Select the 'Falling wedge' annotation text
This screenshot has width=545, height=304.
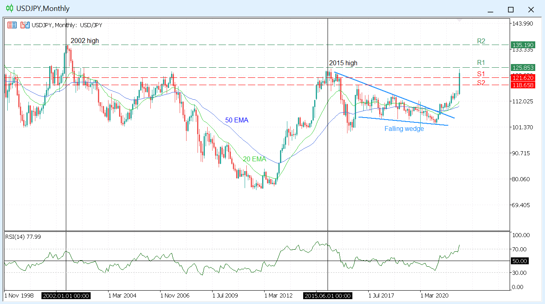point(404,128)
